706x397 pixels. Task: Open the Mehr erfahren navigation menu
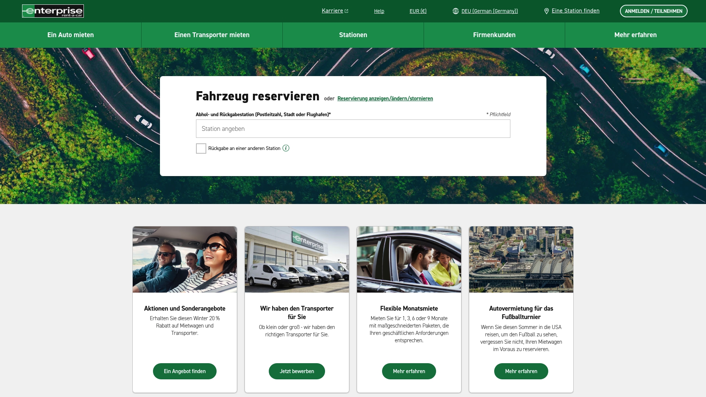[635, 35]
